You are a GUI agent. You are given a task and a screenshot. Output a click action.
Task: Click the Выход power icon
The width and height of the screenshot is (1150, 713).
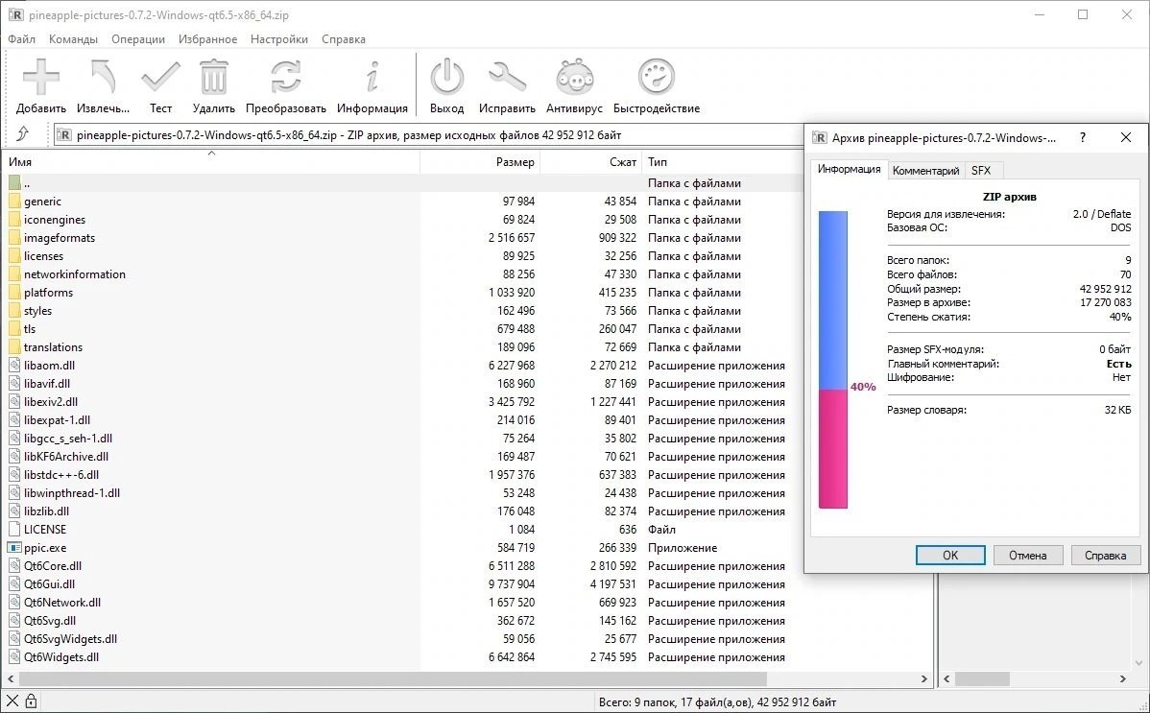click(446, 77)
